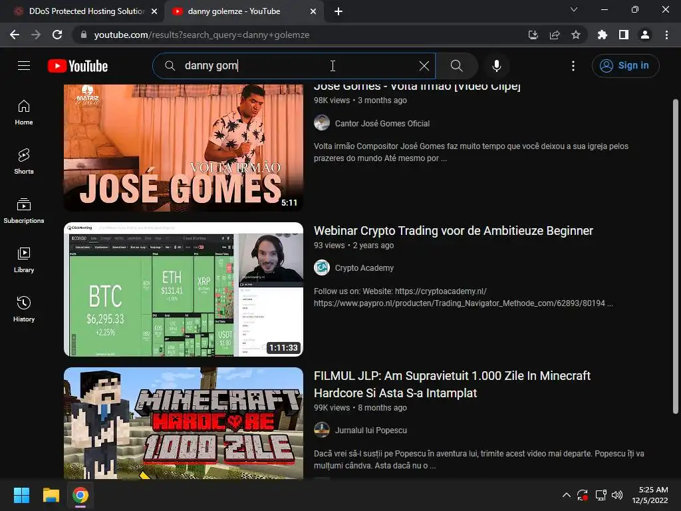
Task: Play the Minecraft Hardcore 1.000 Zile thumbnail
Action: [184, 423]
